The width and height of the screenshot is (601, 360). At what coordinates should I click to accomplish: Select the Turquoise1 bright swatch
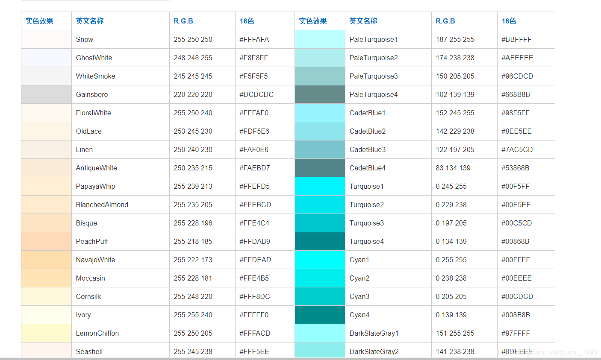(x=320, y=186)
